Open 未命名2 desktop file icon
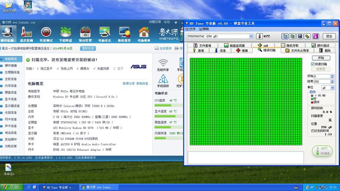The width and height of the screenshot is (340, 191). (9, 169)
